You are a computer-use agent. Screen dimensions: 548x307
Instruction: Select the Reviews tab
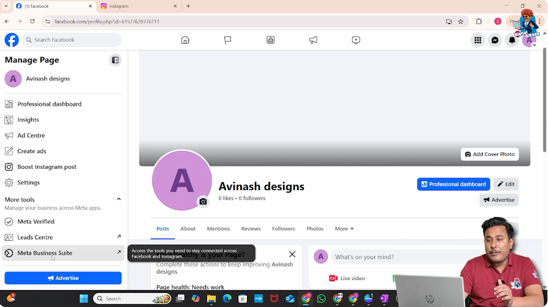click(x=251, y=229)
